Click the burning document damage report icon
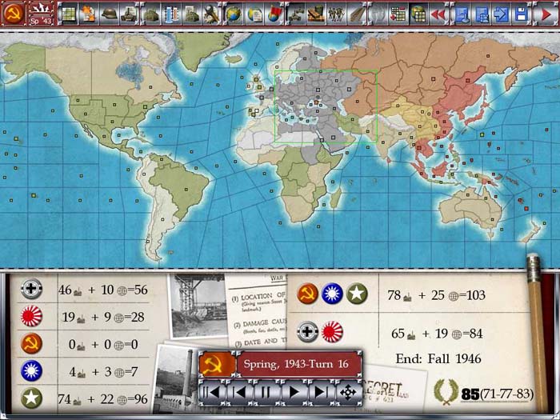The width and height of the screenshot is (560, 420). point(89,14)
